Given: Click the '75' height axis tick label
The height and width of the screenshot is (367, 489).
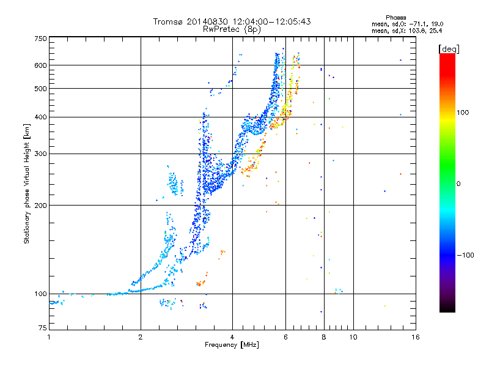Looking at the screenshot, I should tap(43, 328).
